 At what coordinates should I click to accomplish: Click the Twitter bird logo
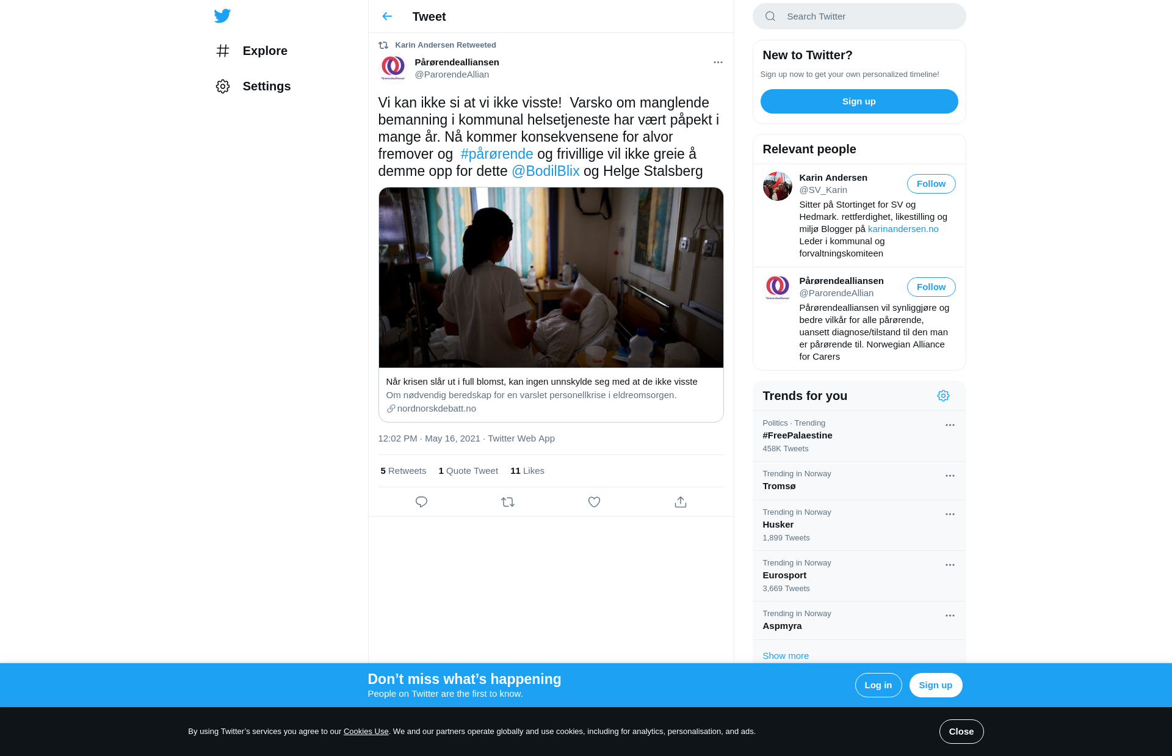tap(222, 16)
